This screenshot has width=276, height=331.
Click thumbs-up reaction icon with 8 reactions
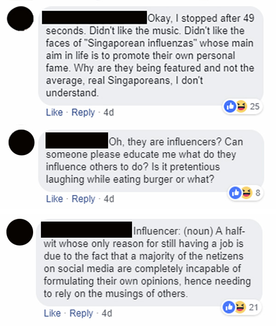235,193
